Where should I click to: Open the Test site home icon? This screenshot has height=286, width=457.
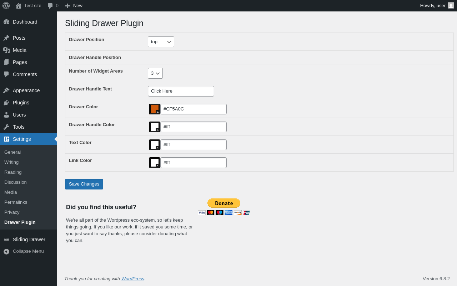pyautogui.click(x=19, y=6)
